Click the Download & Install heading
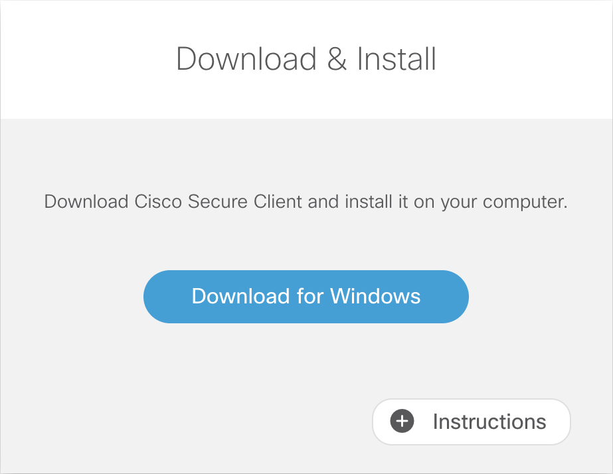 (x=306, y=58)
